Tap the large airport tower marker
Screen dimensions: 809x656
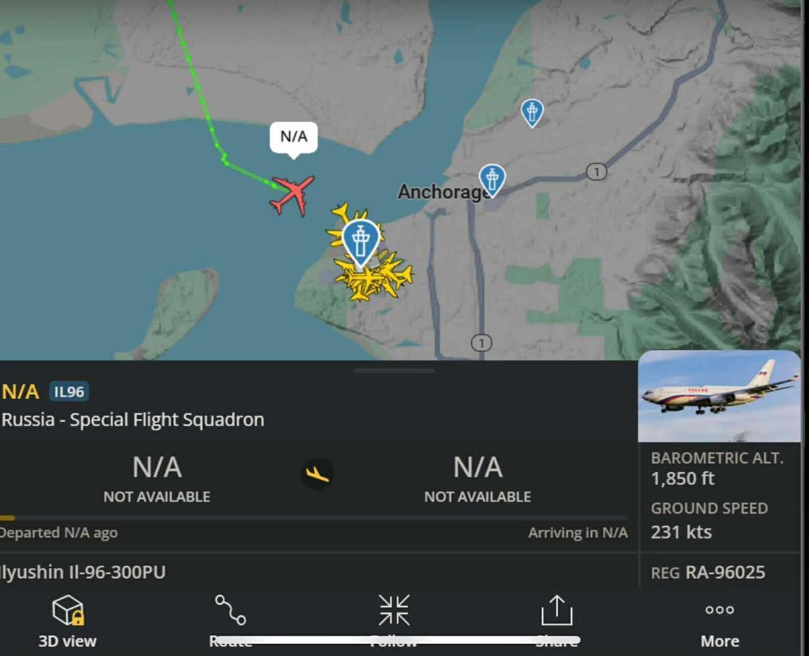[x=361, y=243]
